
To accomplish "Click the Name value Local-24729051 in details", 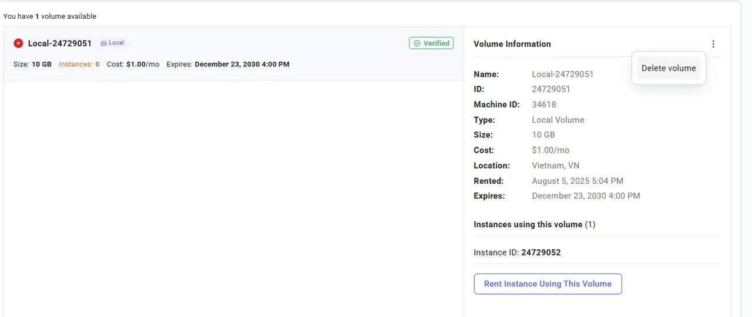I will click(x=563, y=75).
